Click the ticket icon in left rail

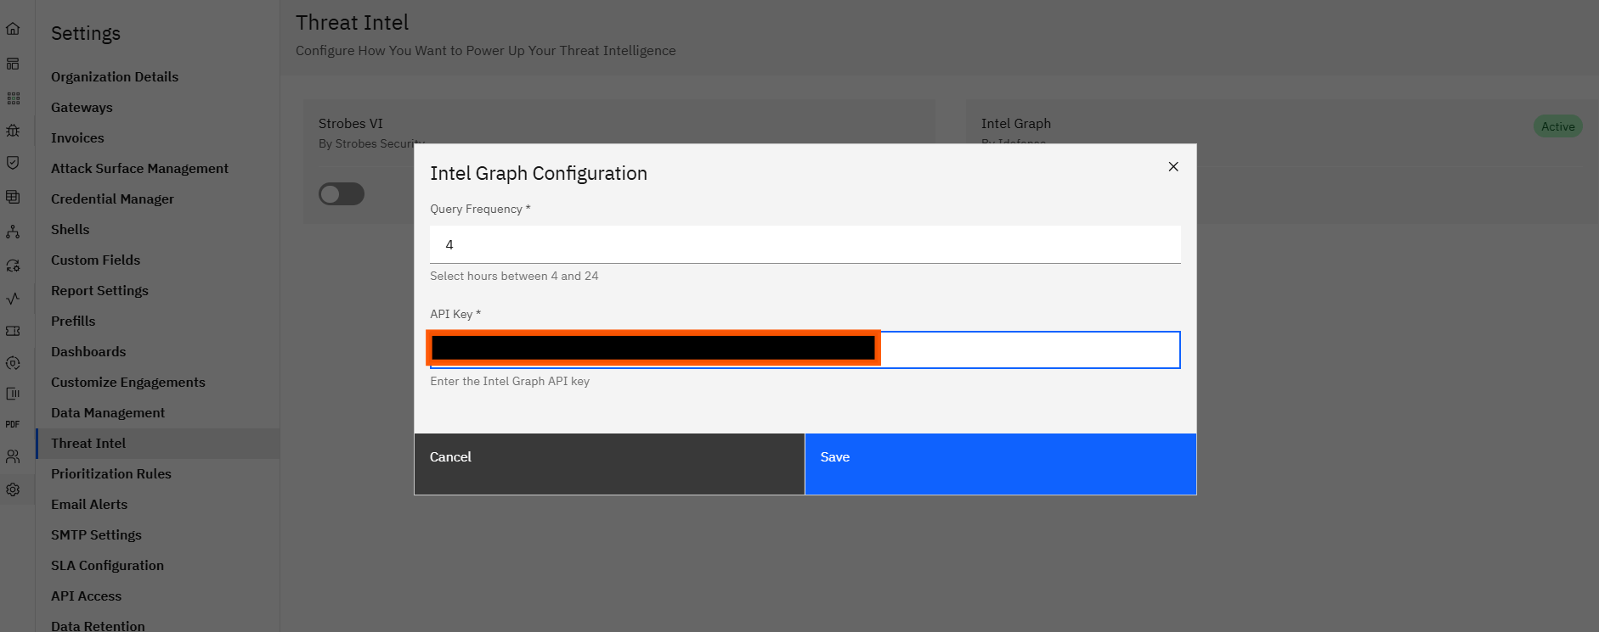tap(13, 331)
